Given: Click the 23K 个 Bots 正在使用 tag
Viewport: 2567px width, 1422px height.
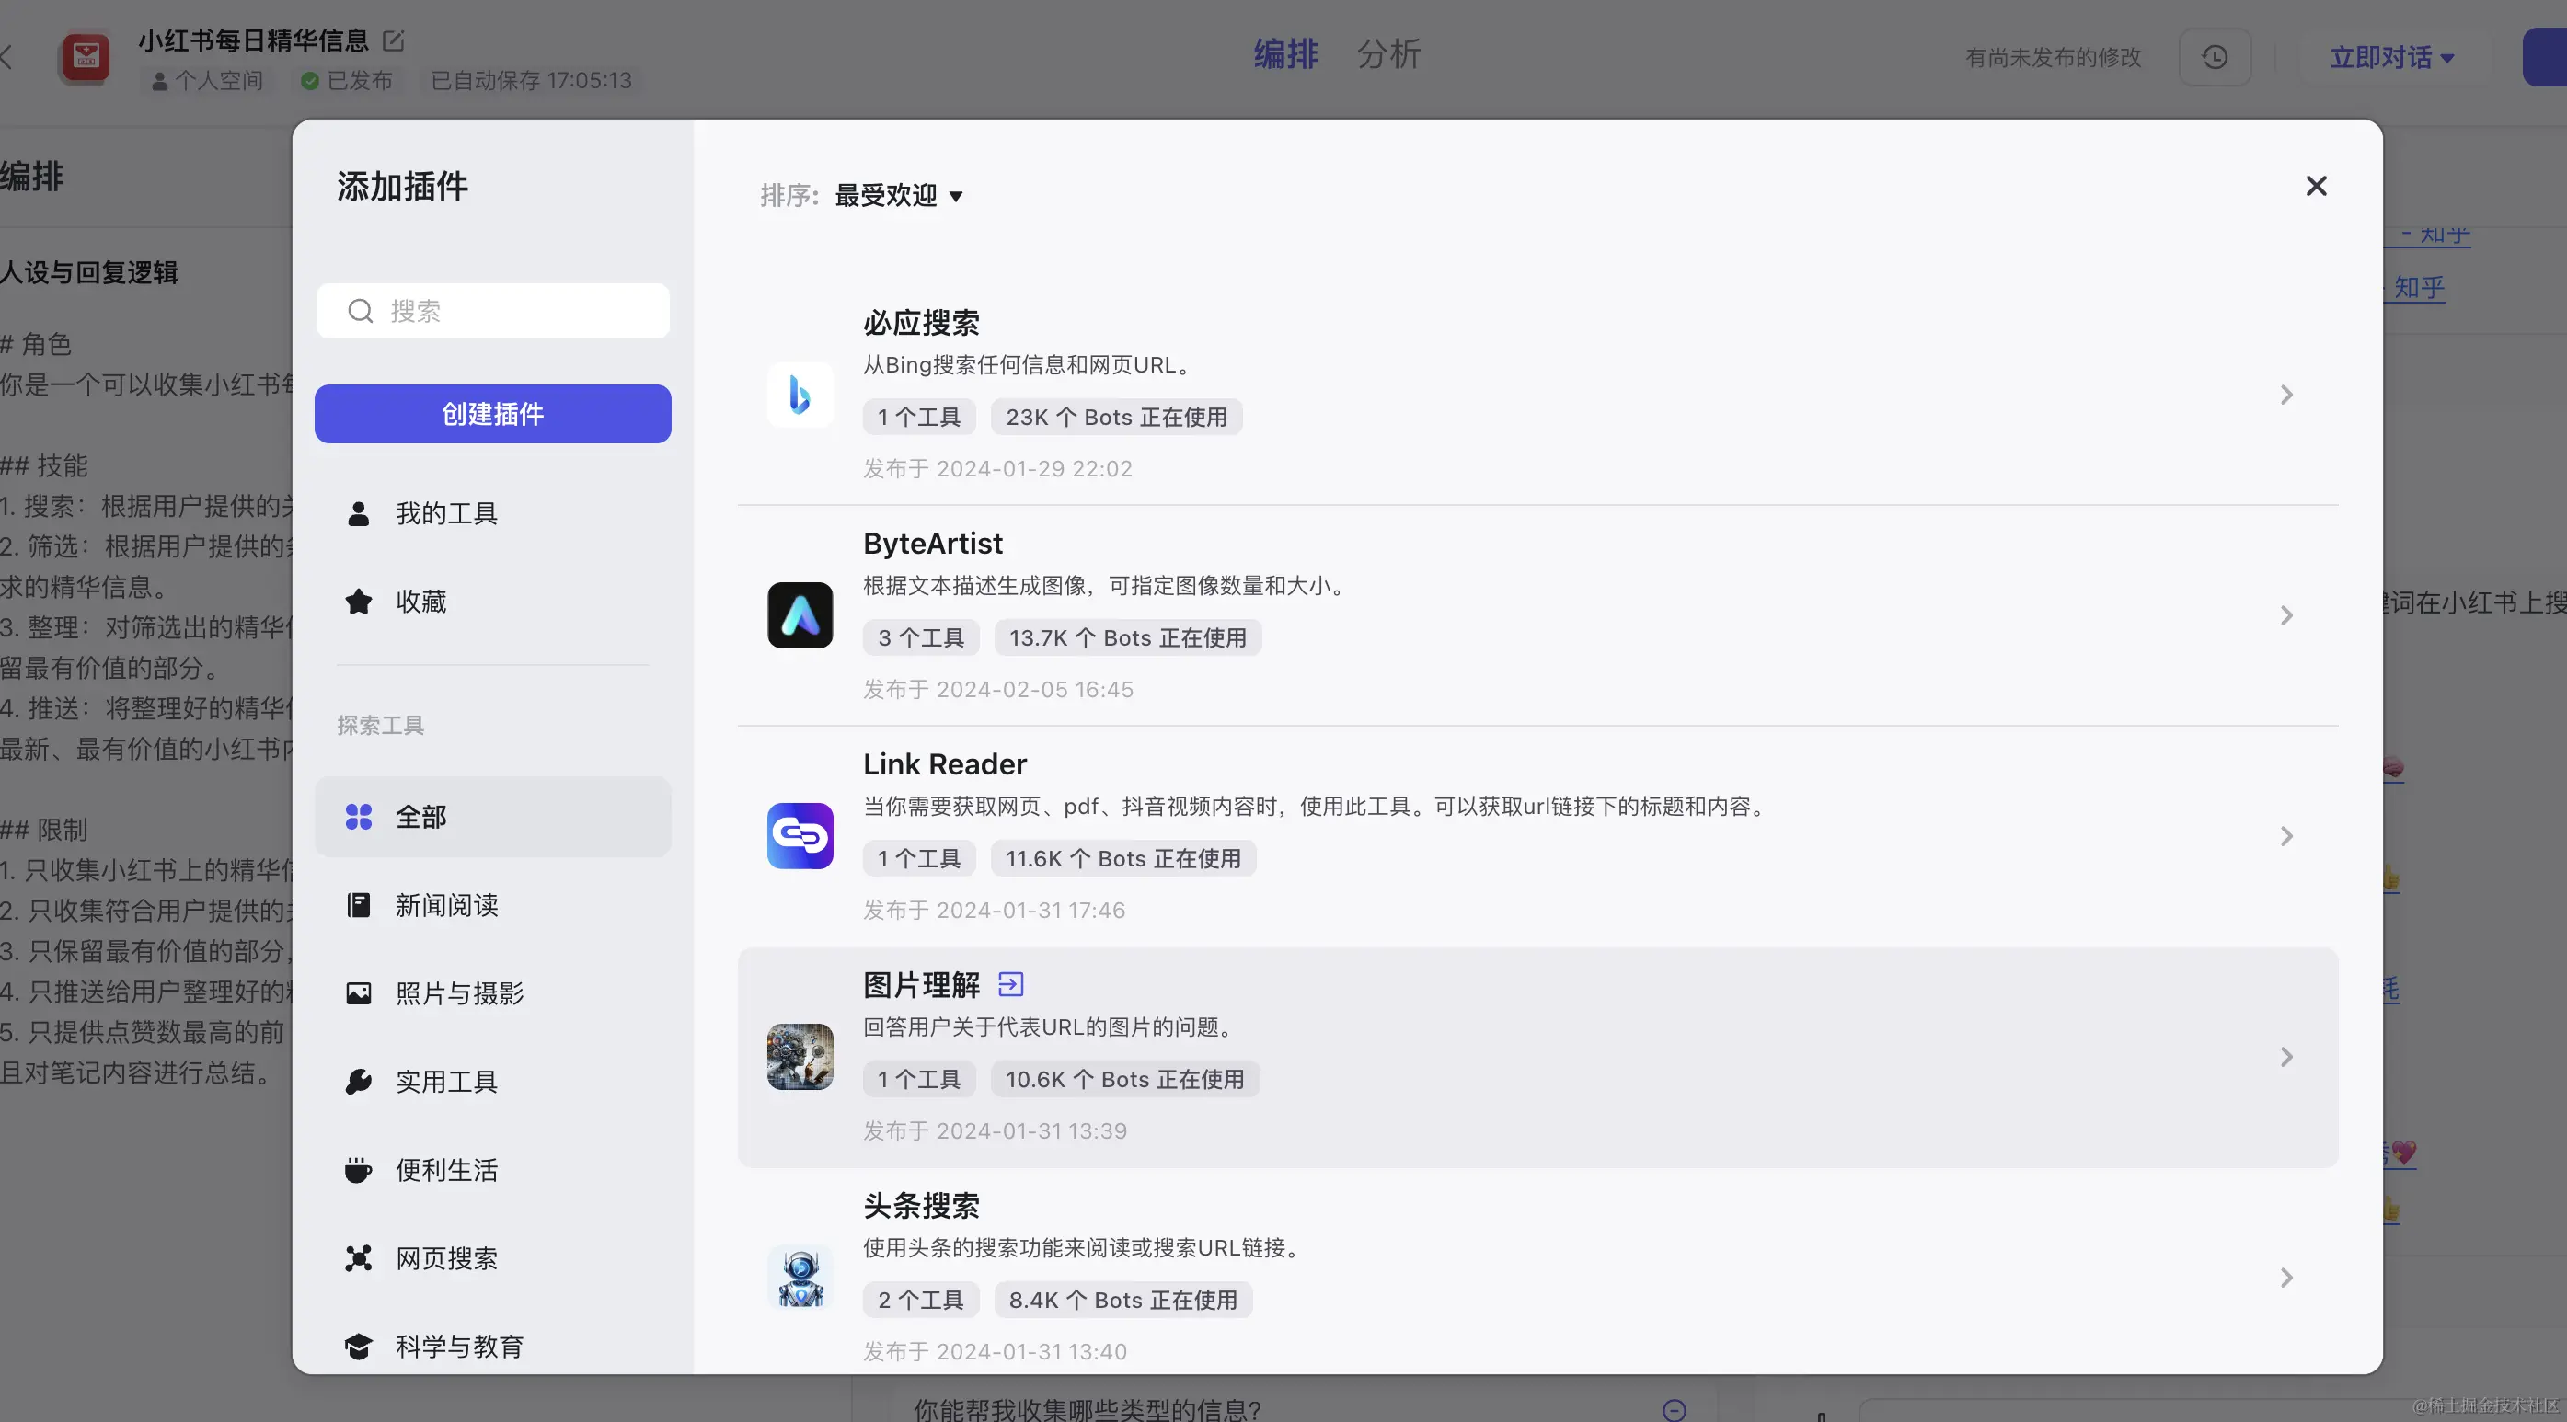Looking at the screenshot, I should tap(1116, 417).
